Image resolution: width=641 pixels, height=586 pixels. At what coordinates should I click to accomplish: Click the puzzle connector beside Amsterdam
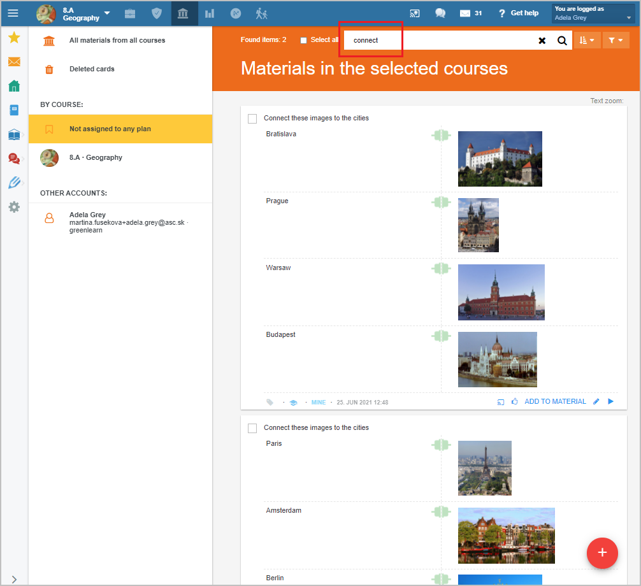tap(441, 511)
